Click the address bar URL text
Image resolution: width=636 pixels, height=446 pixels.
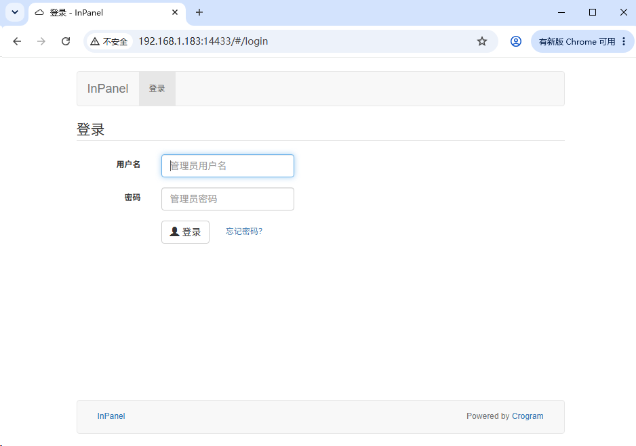point(203,41)
